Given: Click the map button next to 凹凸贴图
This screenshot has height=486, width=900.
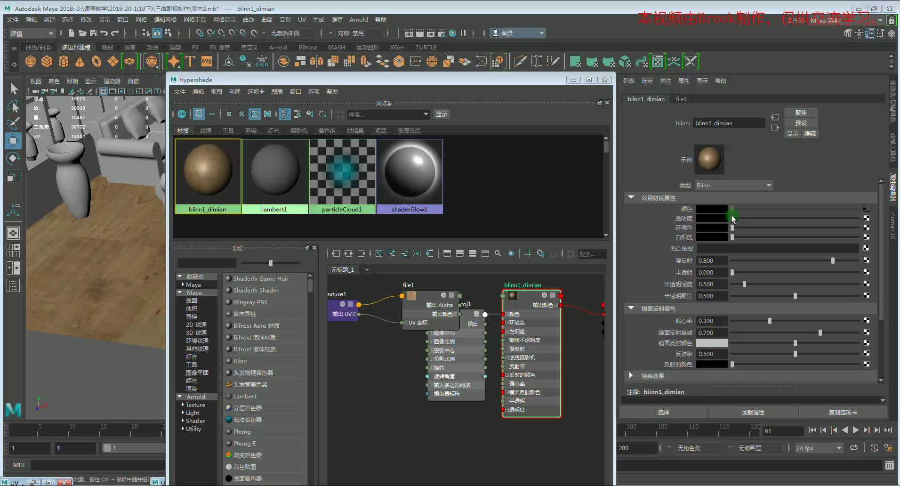Looking at the screenshot, I should pos(866,248).
